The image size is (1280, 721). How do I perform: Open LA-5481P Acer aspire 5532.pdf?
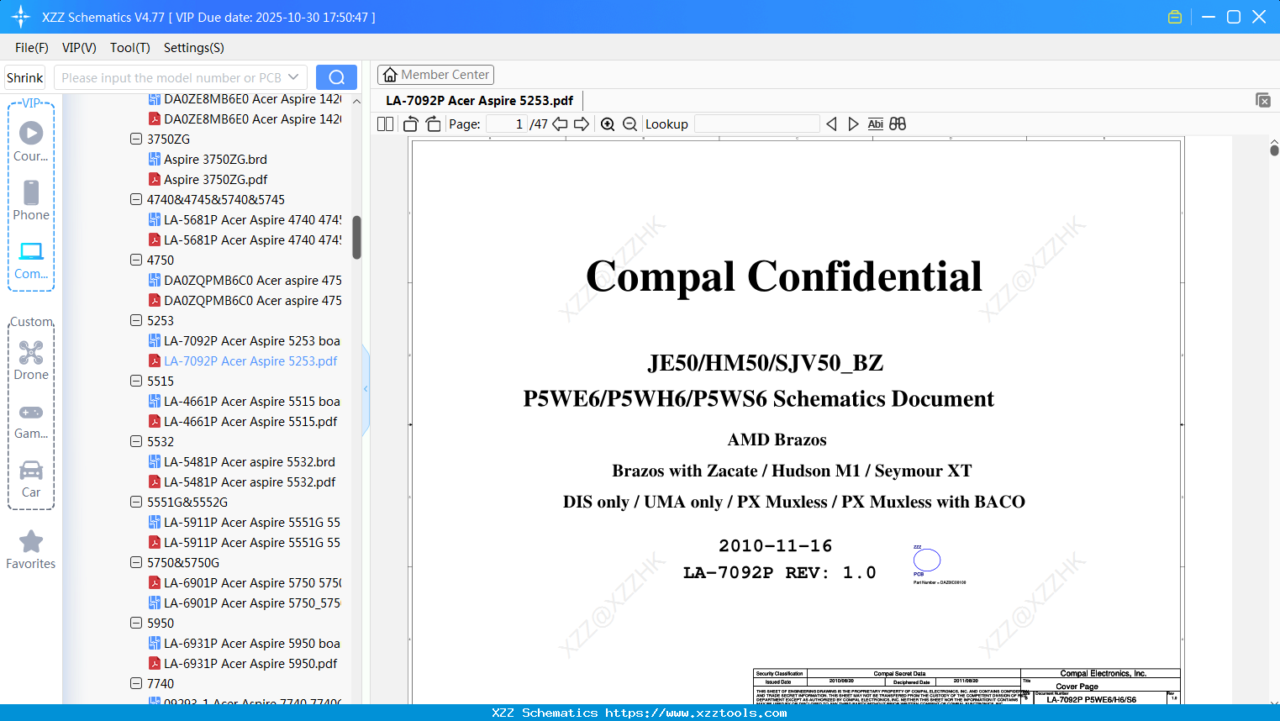tap(242, 482)
